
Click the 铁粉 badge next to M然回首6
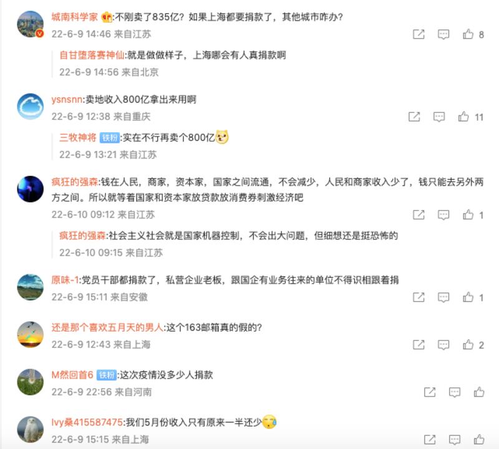tap(107, 375)
